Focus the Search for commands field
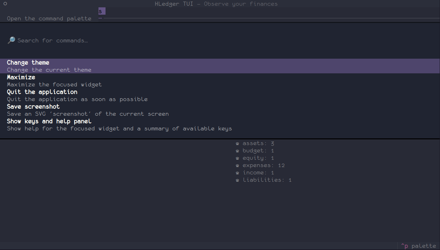The image size is (440, 250). pyautogui.click(x=128, y=40)
